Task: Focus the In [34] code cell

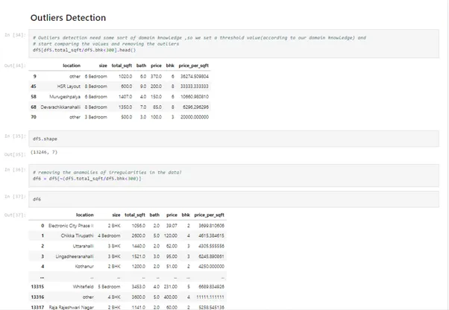Action: click(x=233, y=44)
